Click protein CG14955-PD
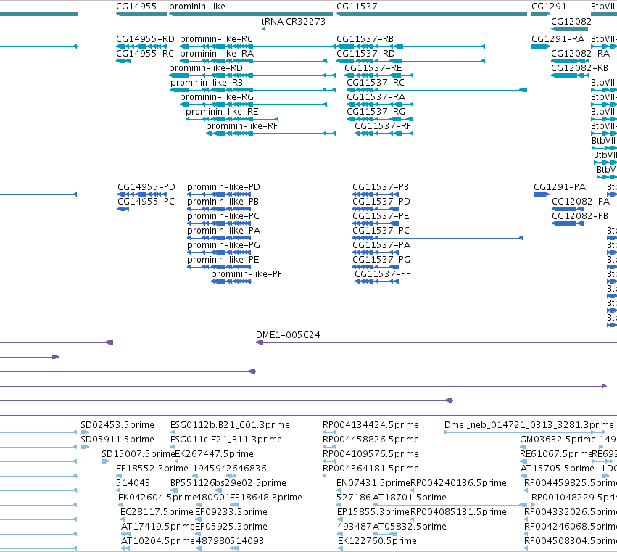Viewport: 617px width, 552px height. pyautogui.click(x=141, y=194)
